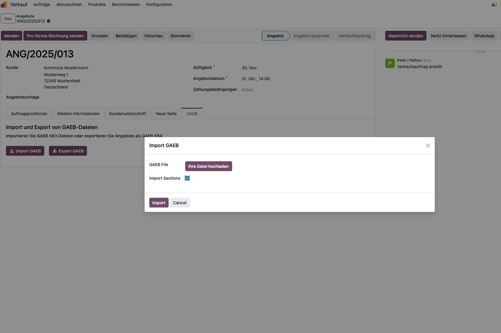The image size is (501, 333).
Task: Select the Angebot gesendet status step
Action: click(x=311, y=36)
